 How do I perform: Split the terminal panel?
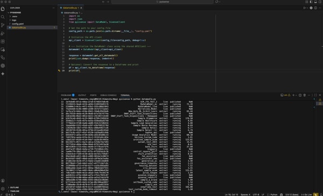[300, 95]
